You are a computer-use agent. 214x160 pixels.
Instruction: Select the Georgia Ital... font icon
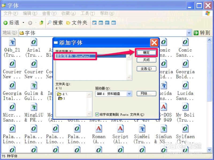(12, 85)
